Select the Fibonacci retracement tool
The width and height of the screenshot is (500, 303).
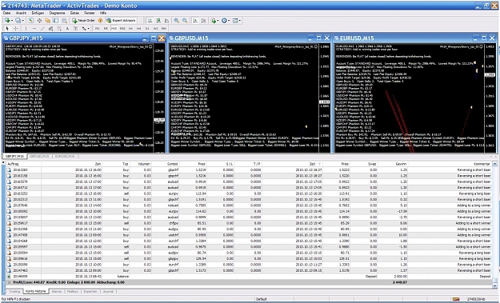(x=59, y=29)
